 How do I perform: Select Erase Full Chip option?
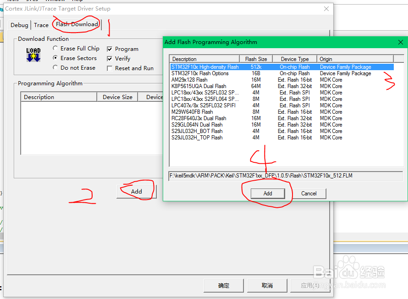(55, 49)
